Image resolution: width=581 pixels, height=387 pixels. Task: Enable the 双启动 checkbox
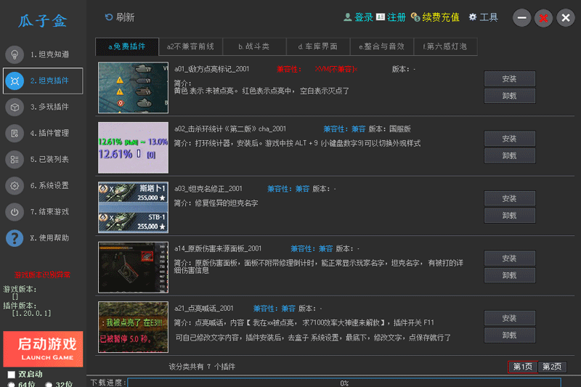(x=12, y=375)
